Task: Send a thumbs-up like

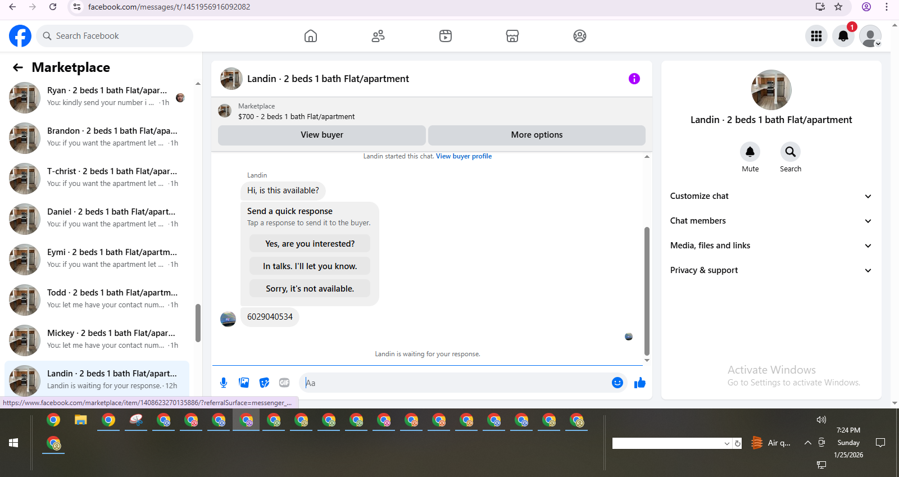Action: pos(640,383)
